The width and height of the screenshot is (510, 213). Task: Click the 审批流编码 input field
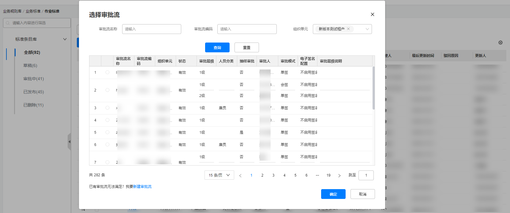pyautogui.click(x=247, y=29)
